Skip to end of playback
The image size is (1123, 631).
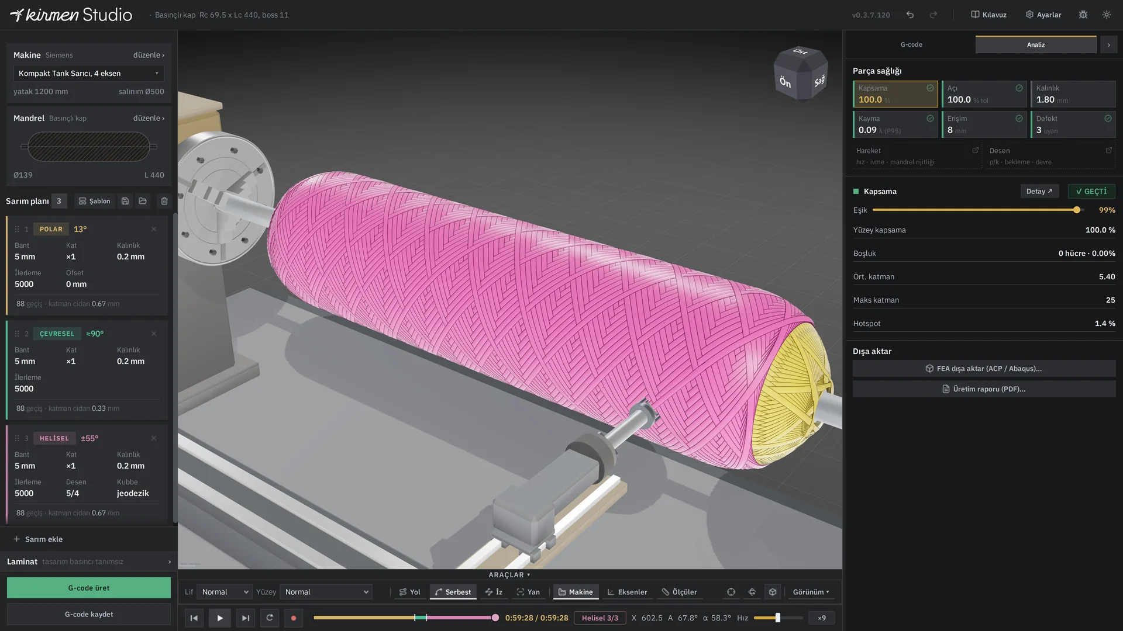pyautogui.click(x=246, y=618)
